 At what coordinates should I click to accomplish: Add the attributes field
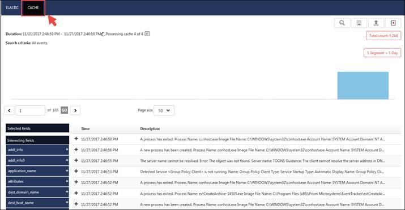tap(67, 181)
